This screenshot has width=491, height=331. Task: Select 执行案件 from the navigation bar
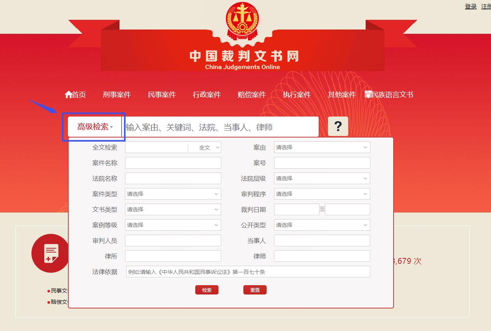[x=297, y=94]
